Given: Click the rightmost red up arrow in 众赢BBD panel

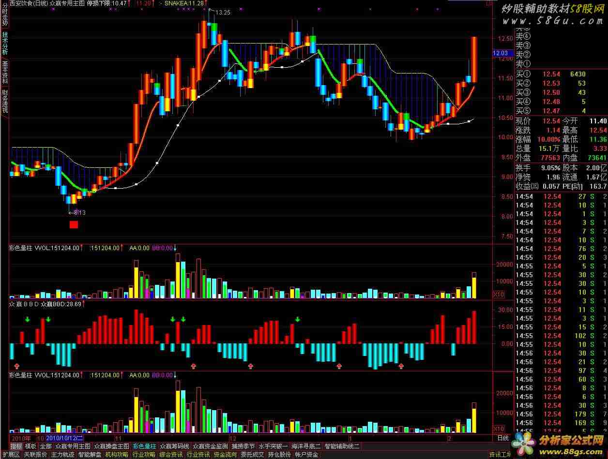Looking at the screenshot, I should [x=401, y=366].
